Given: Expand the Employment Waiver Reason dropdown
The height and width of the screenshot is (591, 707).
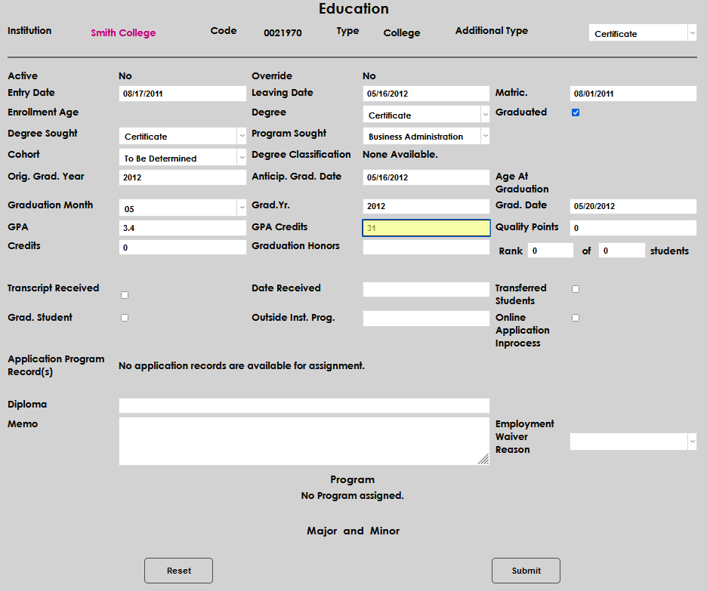Looking at the screenshot, I should pyautogui.click(x=633, y=442).
